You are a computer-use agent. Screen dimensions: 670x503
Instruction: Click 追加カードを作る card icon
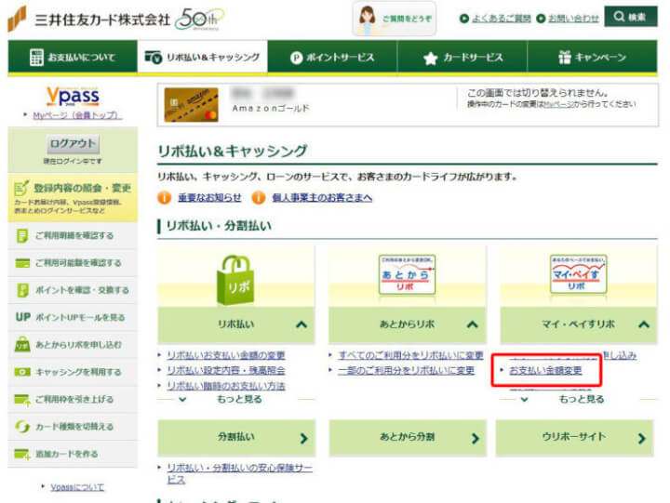click(x=22, y=454)
